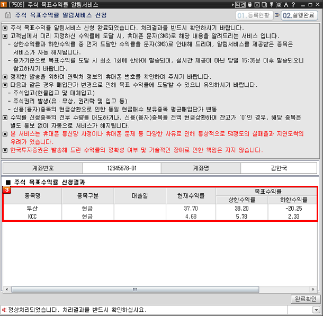
Task: Click the horizontal scrollbar right arrow
Action: click(x=313, y=289)
